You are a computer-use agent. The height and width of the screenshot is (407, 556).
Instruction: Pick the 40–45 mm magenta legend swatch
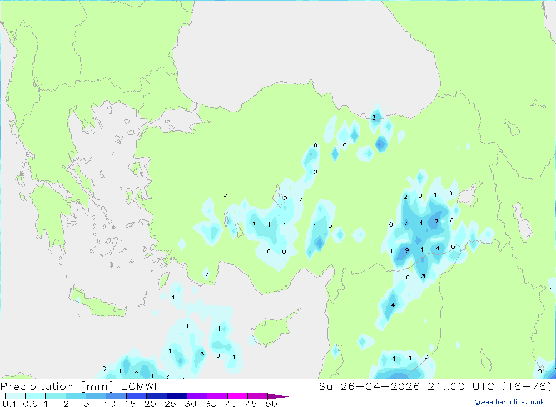[x=237, y=396]
